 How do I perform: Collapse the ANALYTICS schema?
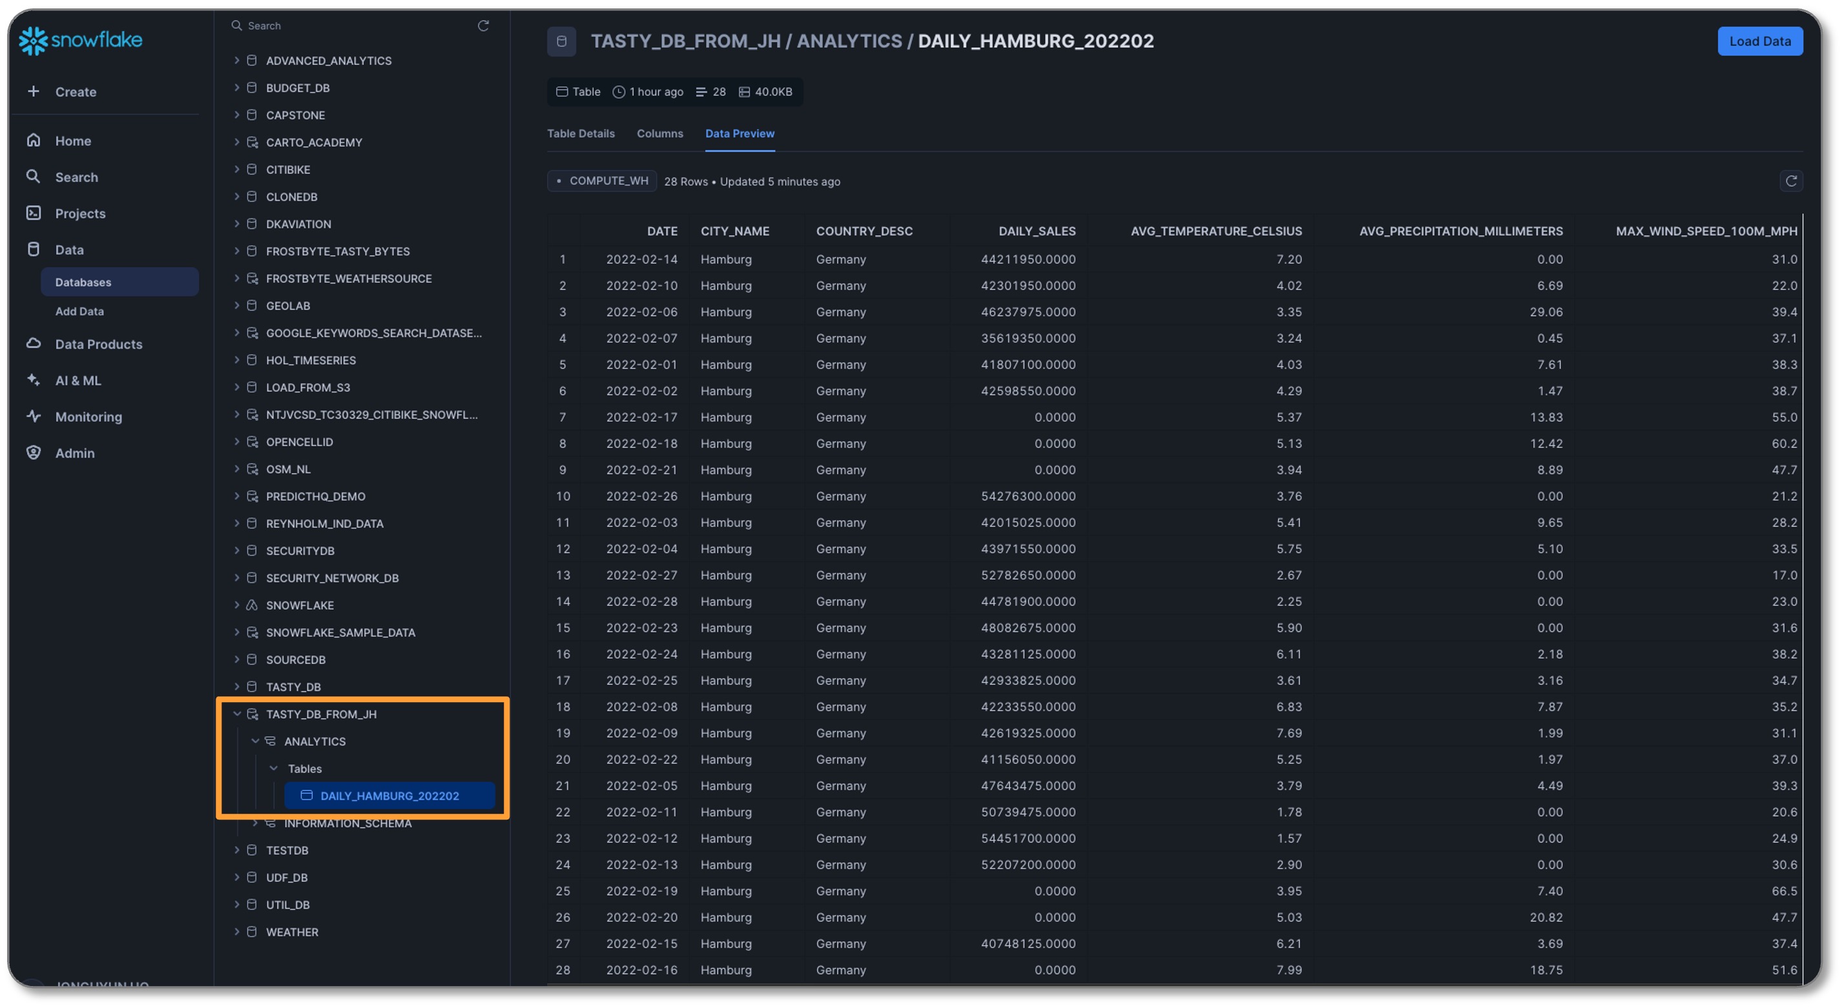click(255, 741)
